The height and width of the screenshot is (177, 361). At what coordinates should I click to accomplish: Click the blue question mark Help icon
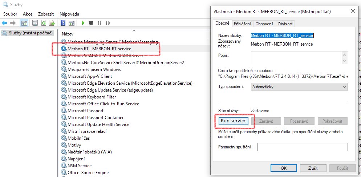coord(63,23)
